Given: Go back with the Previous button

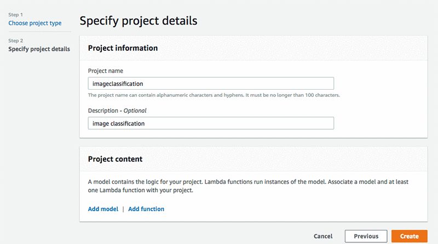Looking at the screenshot, I should tap(366, 236).
